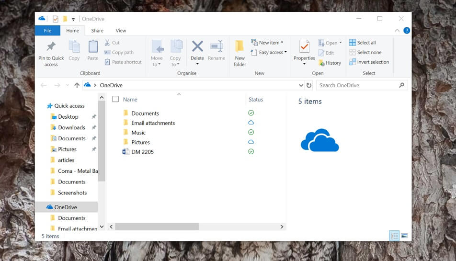Open the recent locations dropdown arrow

pyautogui.click(x=68, y=85)
